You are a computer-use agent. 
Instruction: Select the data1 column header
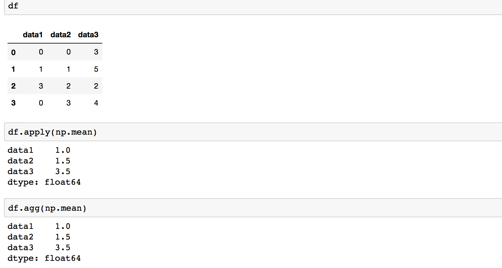33,35
